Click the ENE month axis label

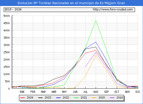(x=22, y=92)
